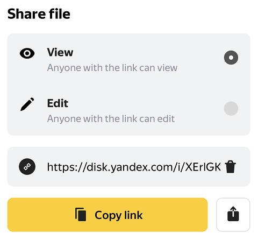Choose the Edit access option label

click(58, 103)
